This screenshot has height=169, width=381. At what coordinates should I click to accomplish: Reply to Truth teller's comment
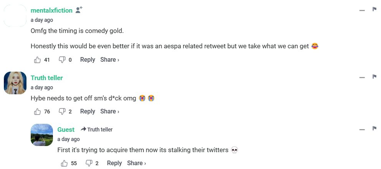coord(87,112)
